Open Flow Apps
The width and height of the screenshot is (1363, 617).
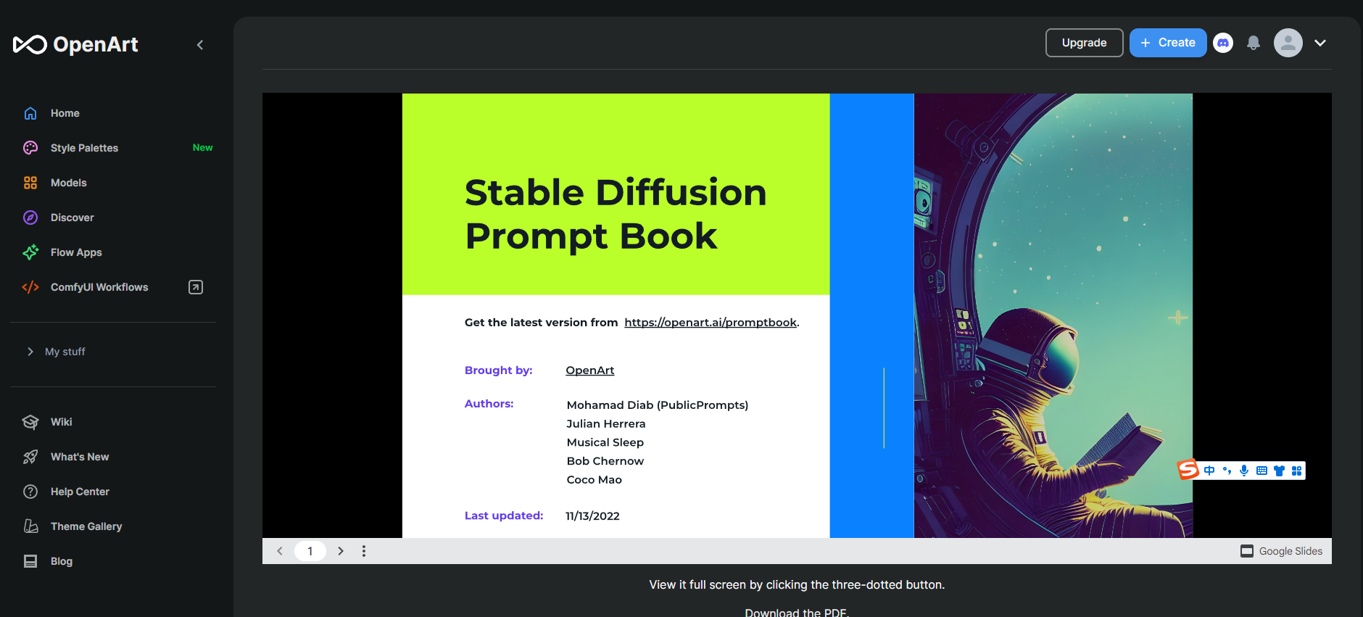[x=76, y=252]
